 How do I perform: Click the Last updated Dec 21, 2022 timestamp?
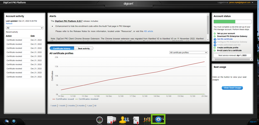[21, 21]
